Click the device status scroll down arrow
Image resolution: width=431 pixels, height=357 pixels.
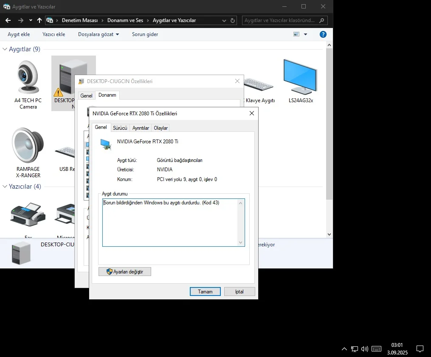pos(240,242)
